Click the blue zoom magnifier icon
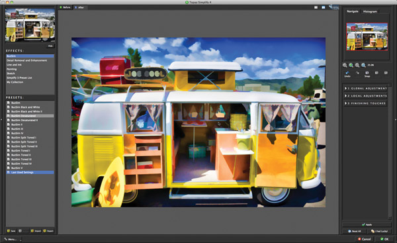 (363, 66)
